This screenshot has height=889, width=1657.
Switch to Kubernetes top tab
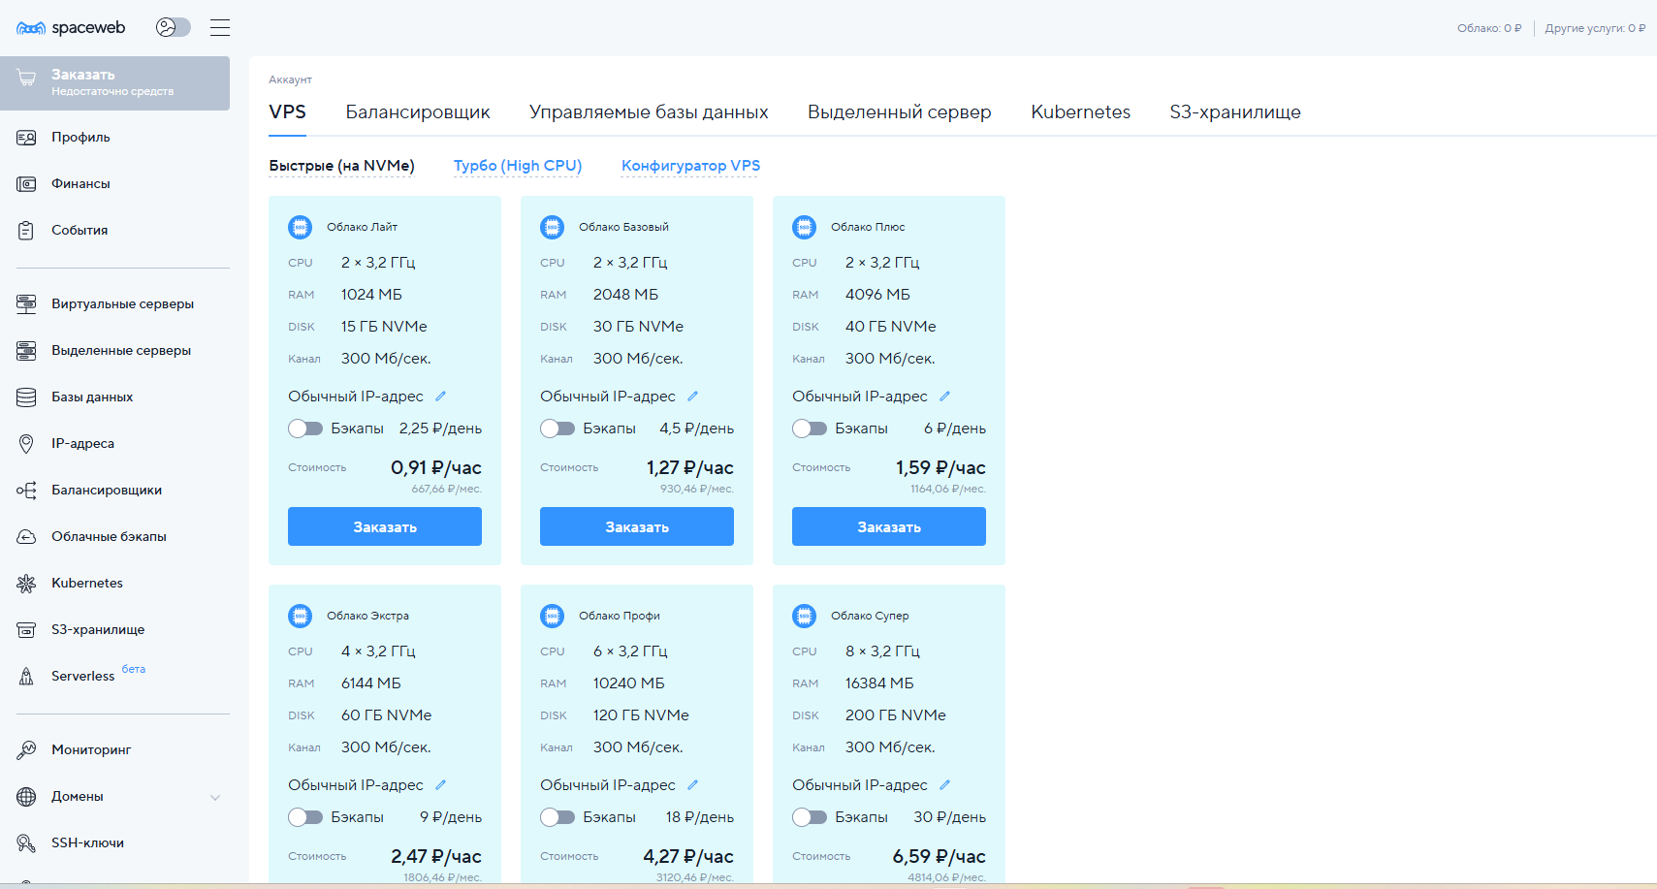[1080, 112]
